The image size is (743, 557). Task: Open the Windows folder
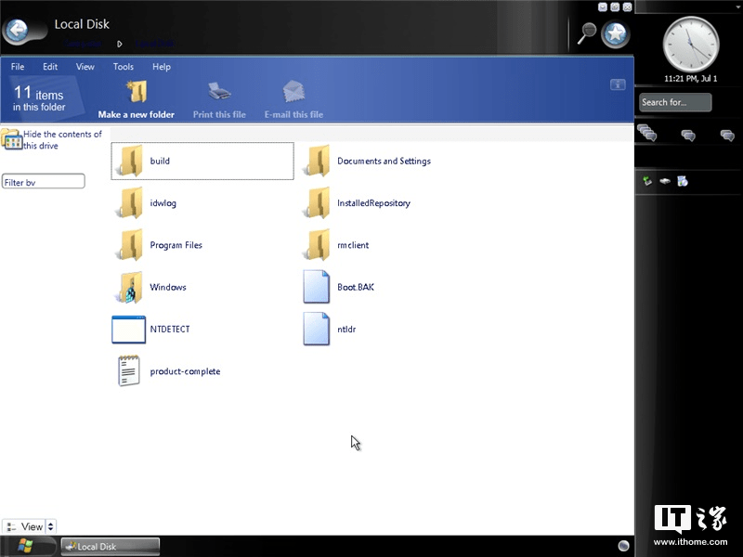click(x=128, y=286)
